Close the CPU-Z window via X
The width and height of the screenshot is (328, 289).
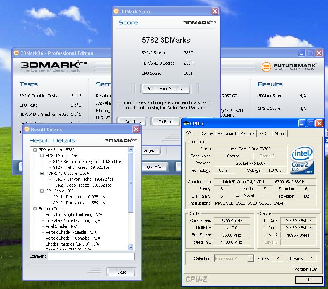(319, 123)
